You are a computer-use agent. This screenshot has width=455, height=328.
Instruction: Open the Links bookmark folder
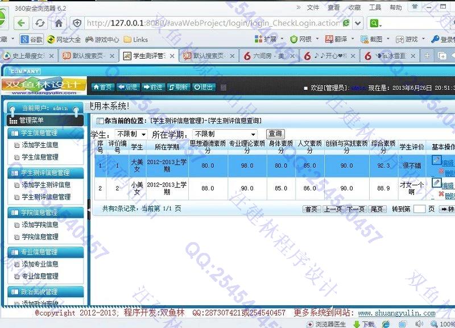pyautogui.click(x=136, y=39)
